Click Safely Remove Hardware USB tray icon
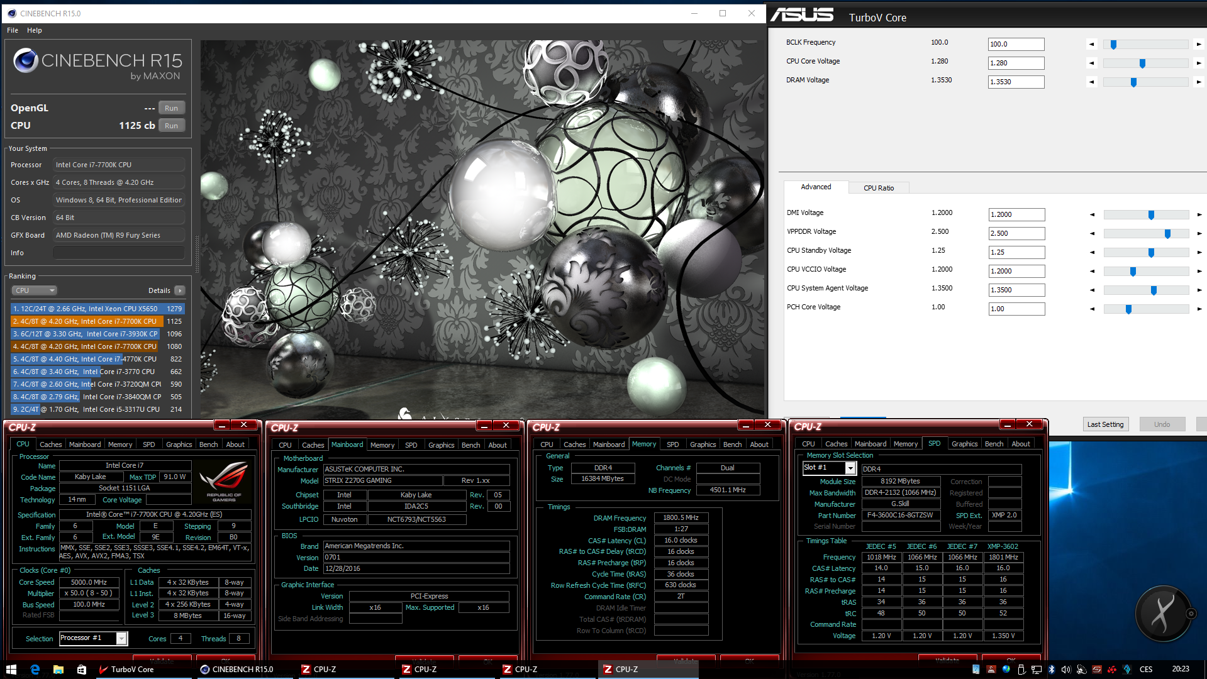The width and height of the screenshot is (1207, 679). point(1021,670)
